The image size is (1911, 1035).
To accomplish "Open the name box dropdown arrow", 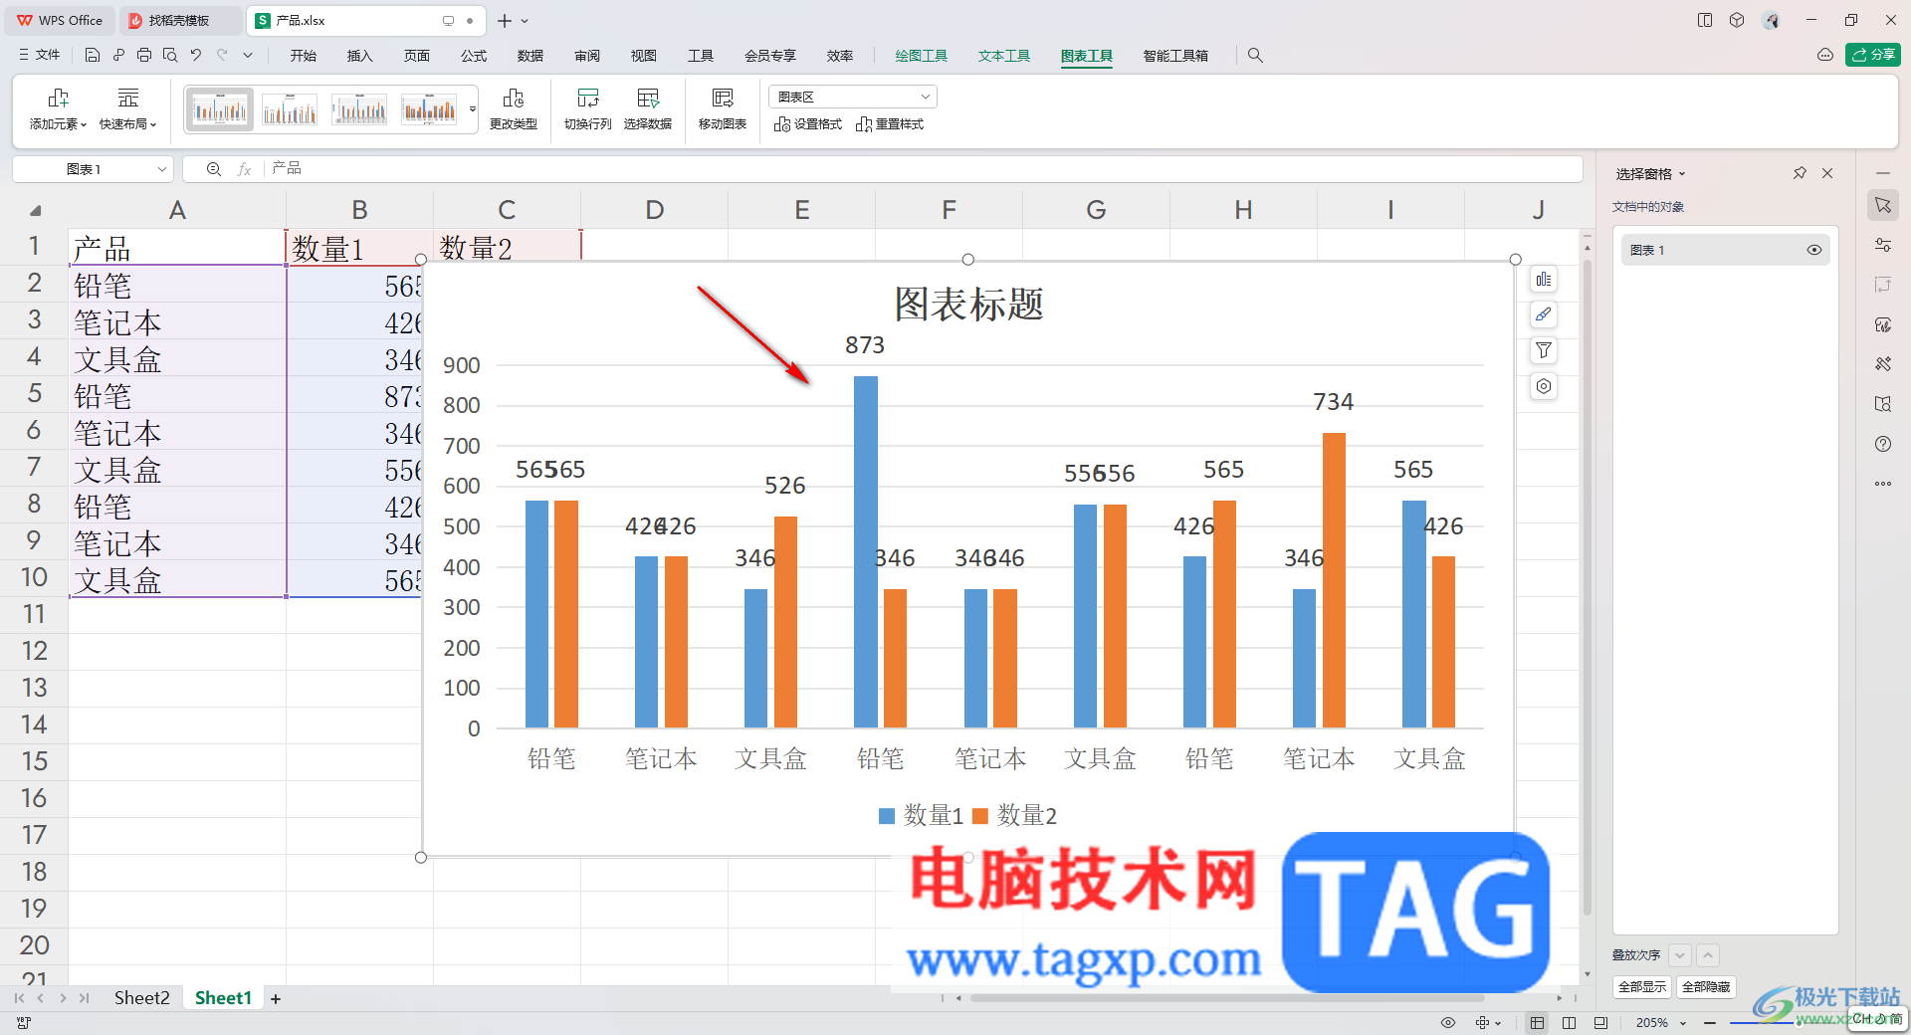I will click(161, 169).
